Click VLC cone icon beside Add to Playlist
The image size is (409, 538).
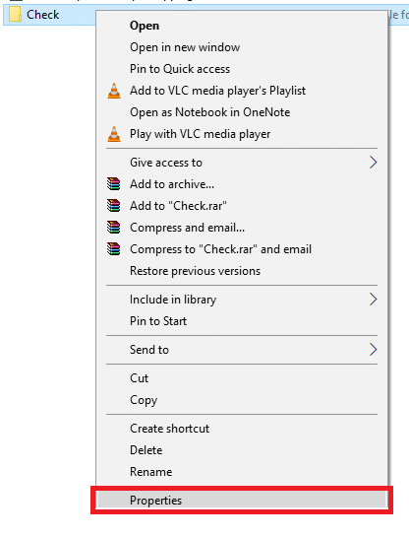coord(114,91)
